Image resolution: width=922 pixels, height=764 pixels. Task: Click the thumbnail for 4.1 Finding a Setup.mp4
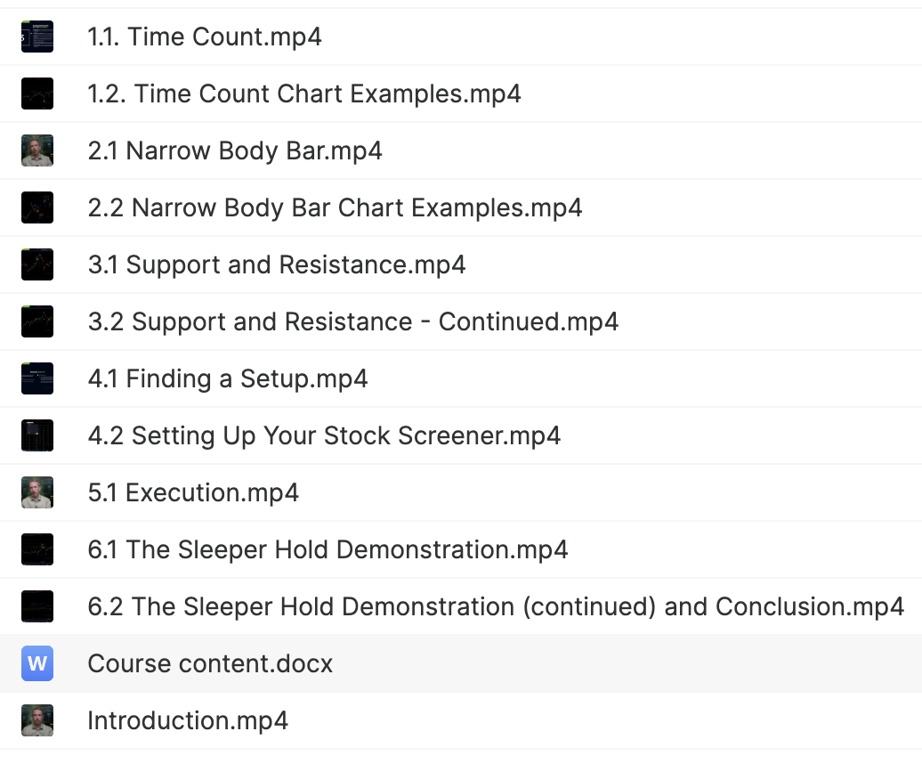(x=37, y=378)
